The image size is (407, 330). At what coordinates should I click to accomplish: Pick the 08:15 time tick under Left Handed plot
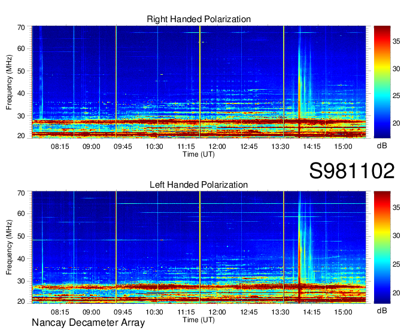(60, 312)
